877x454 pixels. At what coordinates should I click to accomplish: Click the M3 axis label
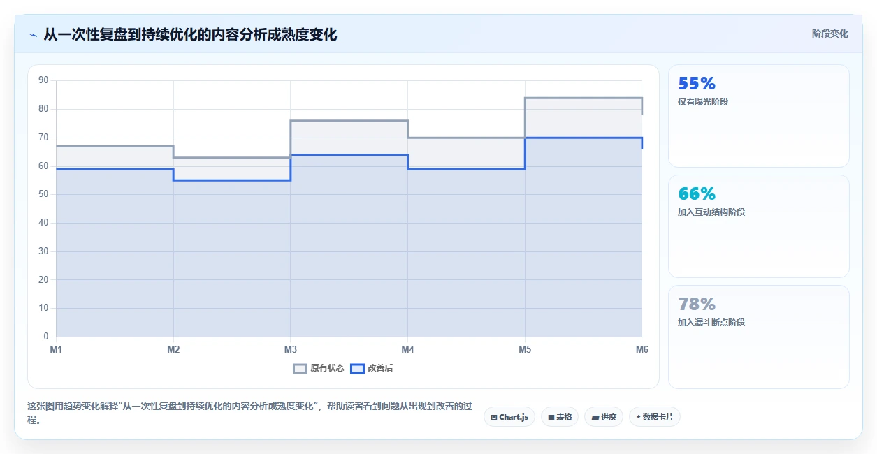click(290, 349)
